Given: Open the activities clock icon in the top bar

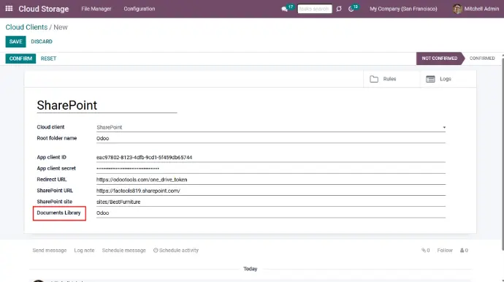Looking at the screenshot, I should 351,9.
